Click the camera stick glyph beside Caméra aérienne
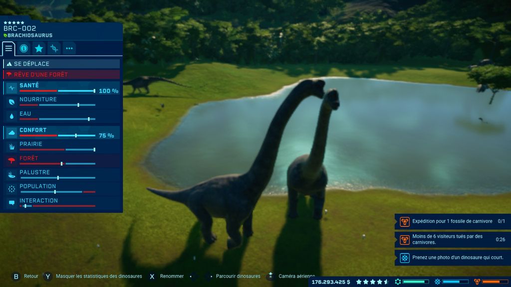The height and width of the screenshot is (287, 511). 270,276
